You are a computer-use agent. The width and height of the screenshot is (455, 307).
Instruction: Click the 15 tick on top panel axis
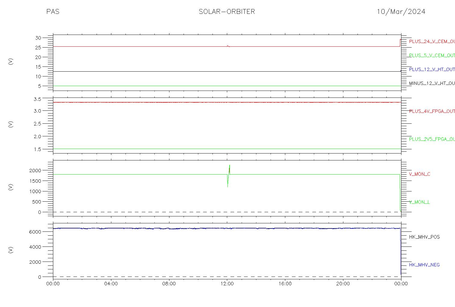[38, 67]
